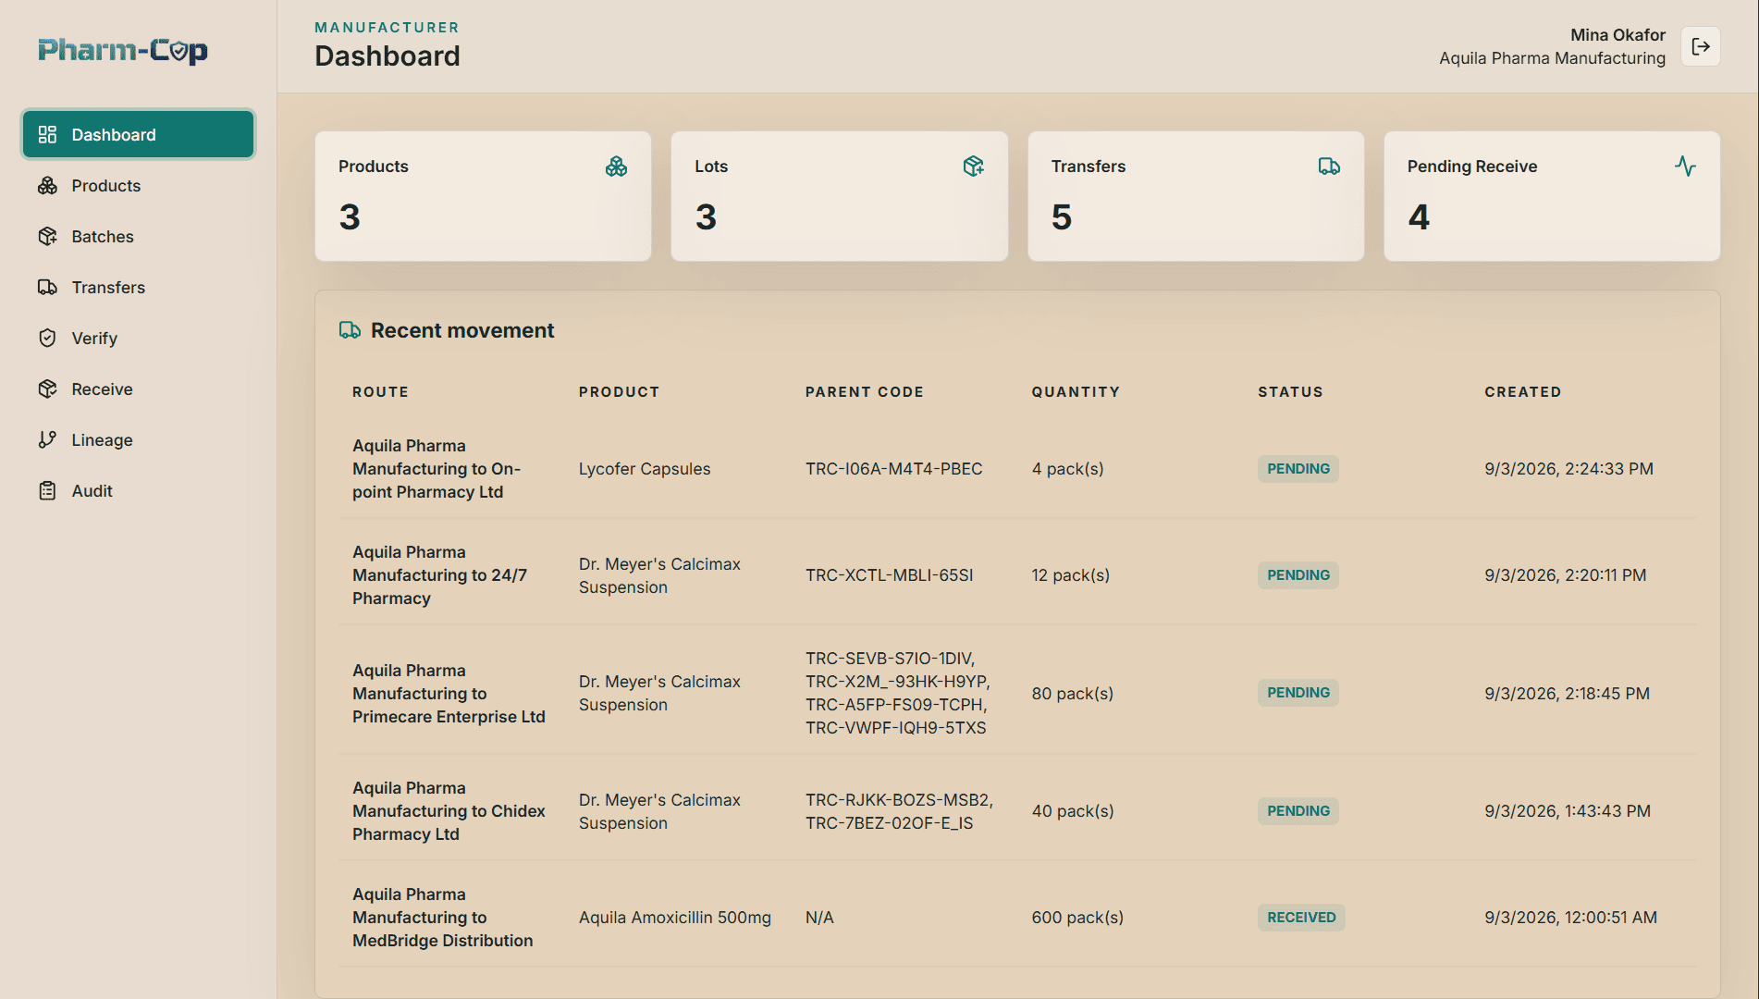The image size is (1759, 999).
Task: Click the RECEIVED status badge
Action: tap(1301, 918)
